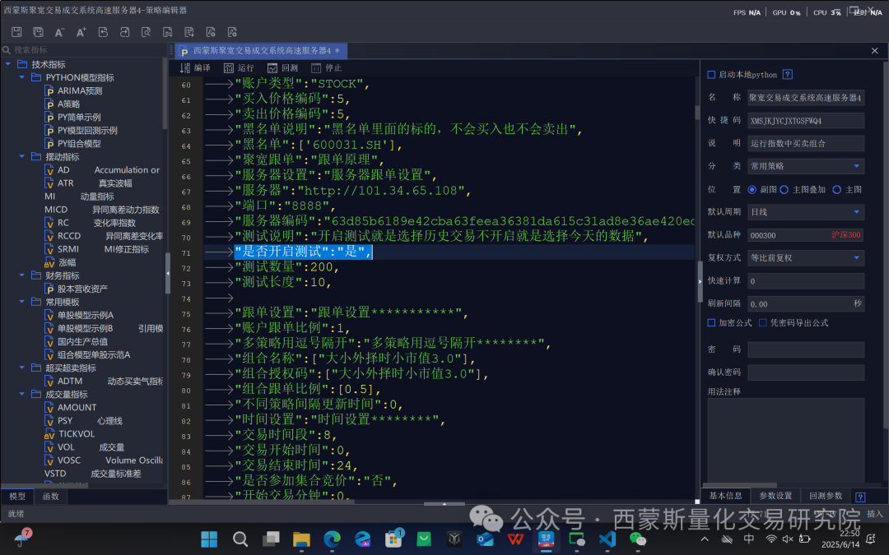
Task: Click the 刷新间隔 seconds field
Action: [806, 303]
